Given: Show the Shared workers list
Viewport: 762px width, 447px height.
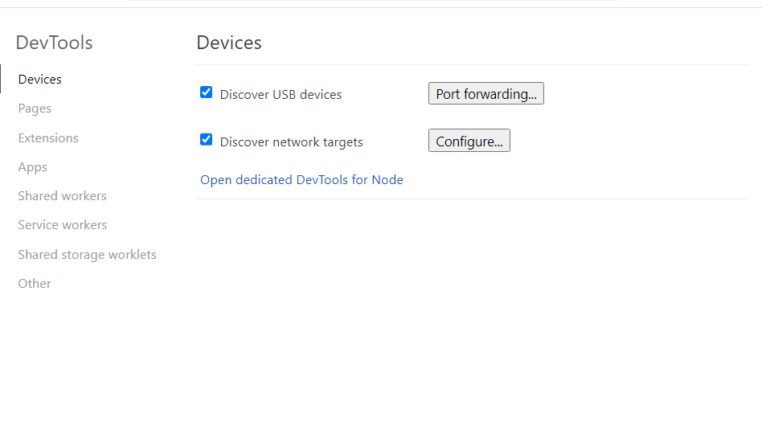Looking at the screenshot, I should tap(62, 196).
